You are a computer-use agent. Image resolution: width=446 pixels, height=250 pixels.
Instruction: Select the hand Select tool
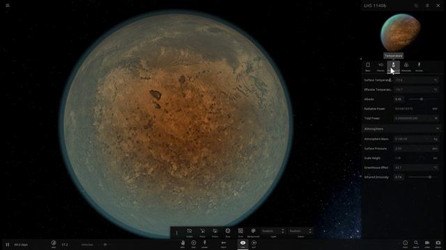point(183,244)
